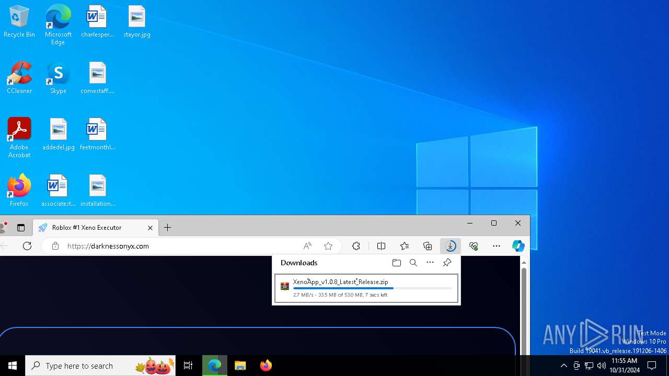The height and width of the screenshot is (376, 669).
Task: Click the taskbar search box
Action: coord(100,366)
